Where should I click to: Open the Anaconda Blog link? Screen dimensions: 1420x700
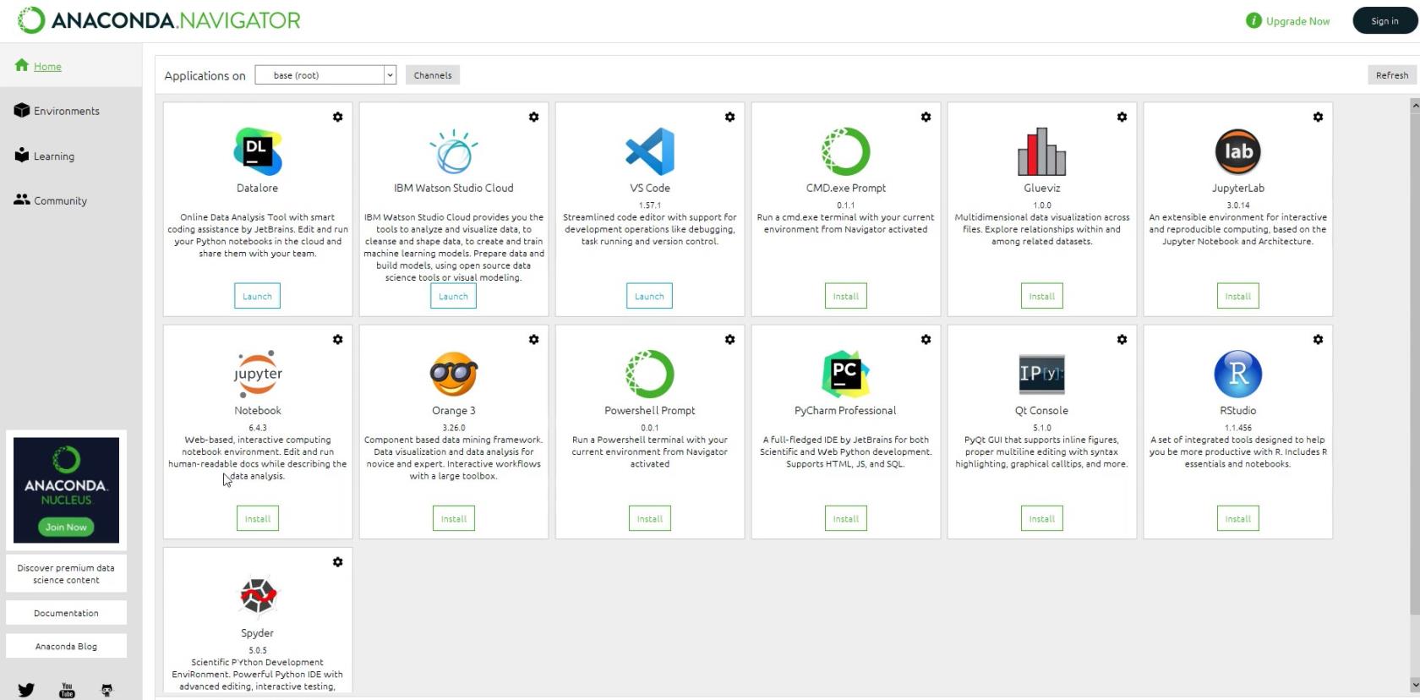66,646
